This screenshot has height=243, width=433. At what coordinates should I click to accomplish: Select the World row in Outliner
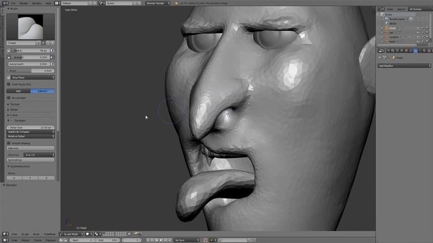point(391,24)
